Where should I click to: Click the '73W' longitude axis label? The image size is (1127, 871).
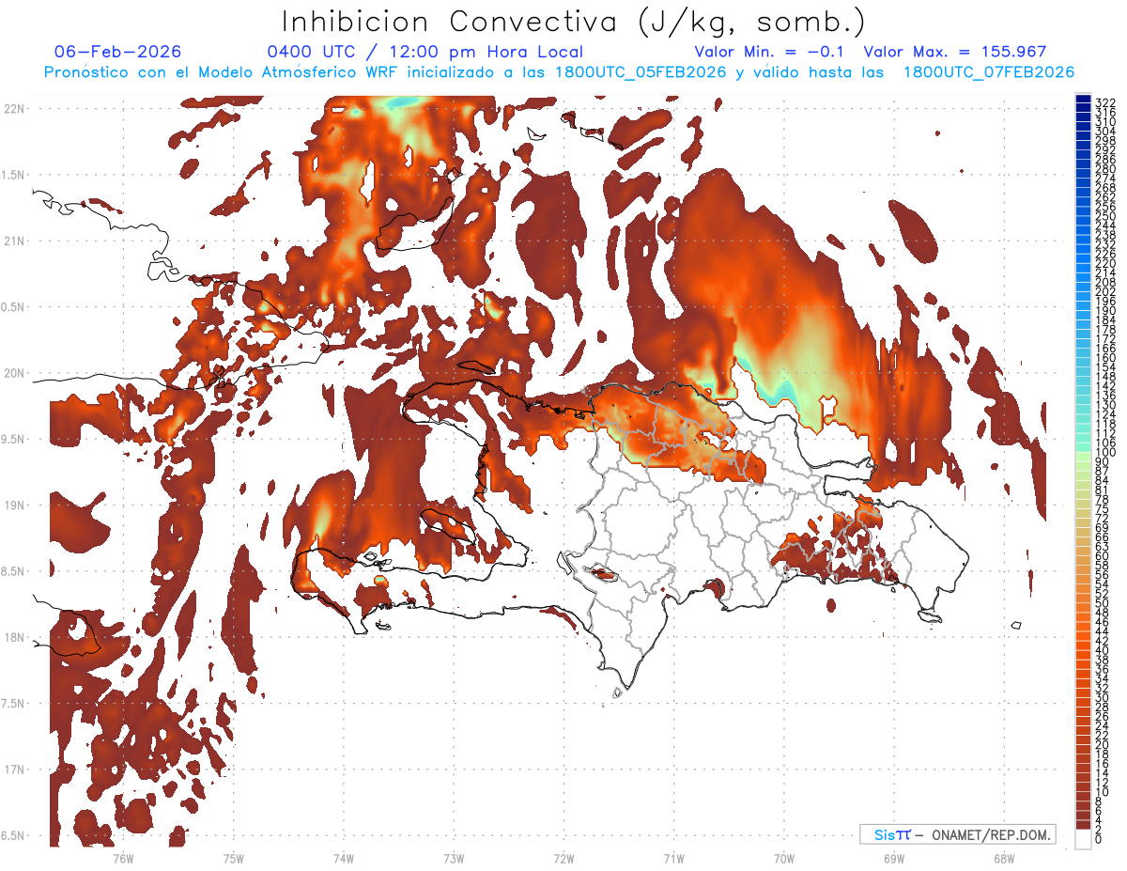[454, 858]
